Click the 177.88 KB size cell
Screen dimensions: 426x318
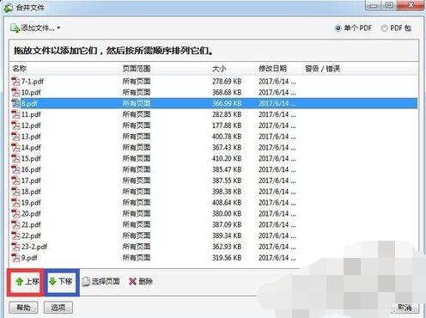tap(227, 125)
